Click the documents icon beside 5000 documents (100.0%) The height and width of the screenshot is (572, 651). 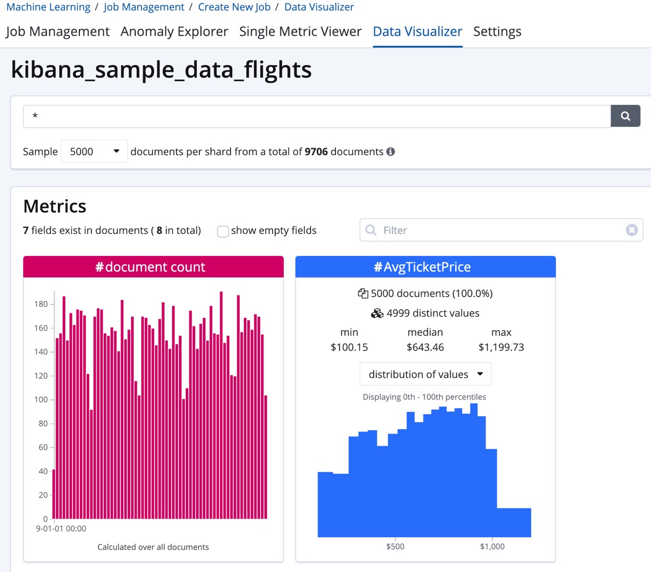click(362, 294)
